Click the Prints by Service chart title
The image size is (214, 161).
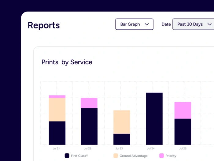pos(67,62)
